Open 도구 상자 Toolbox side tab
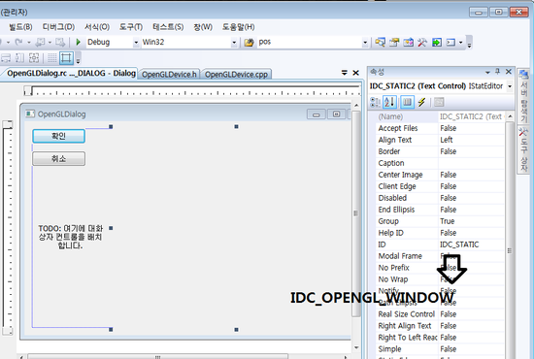 523,149
